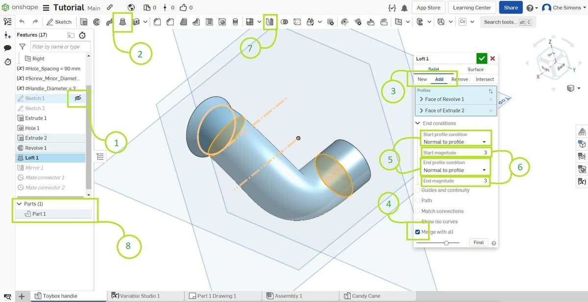The height and width of the screenshot is (302, 588).
Task: Click the Share button
Action: click(x=511, y=8)
